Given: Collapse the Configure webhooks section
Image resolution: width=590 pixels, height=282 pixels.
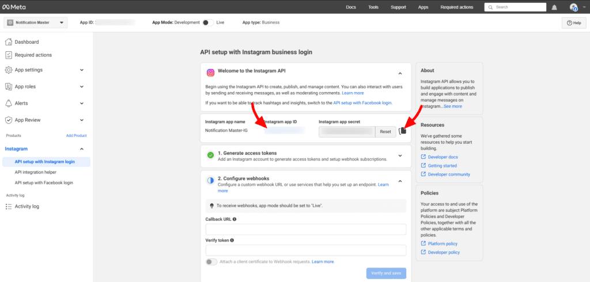Looking at the screenshot, I should click(400, 181).
